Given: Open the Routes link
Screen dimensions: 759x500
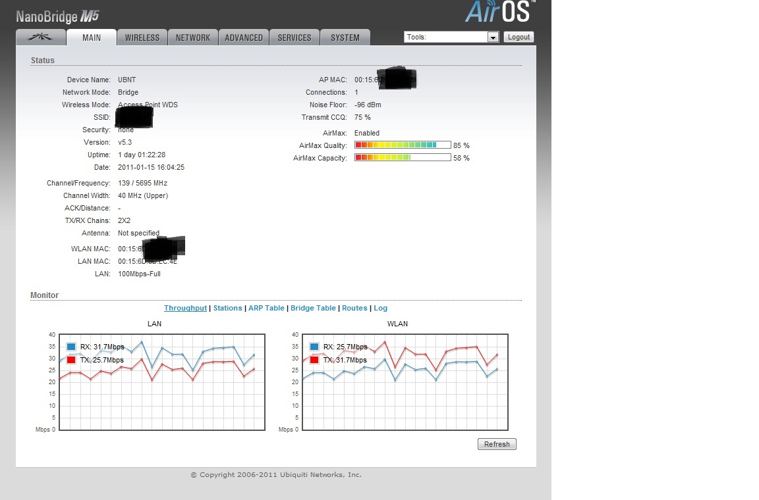Looking at the screenshot, I should pos(354,308).
